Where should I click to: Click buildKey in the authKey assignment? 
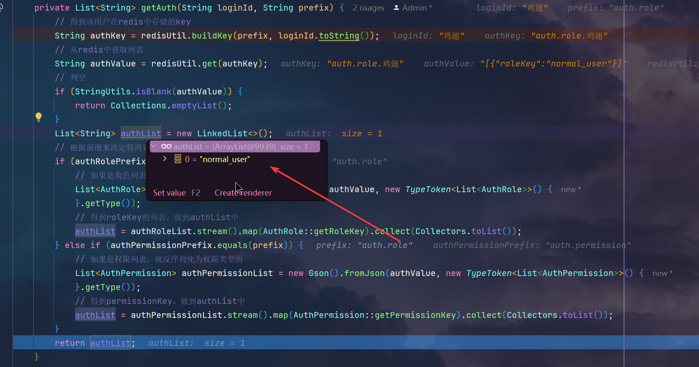tap(212, 36)
